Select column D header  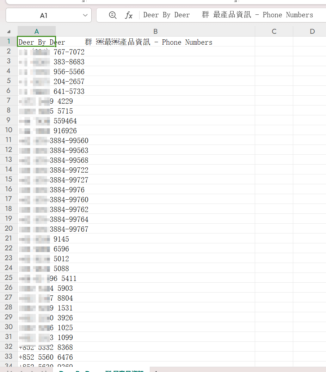(x=312, y=31)
